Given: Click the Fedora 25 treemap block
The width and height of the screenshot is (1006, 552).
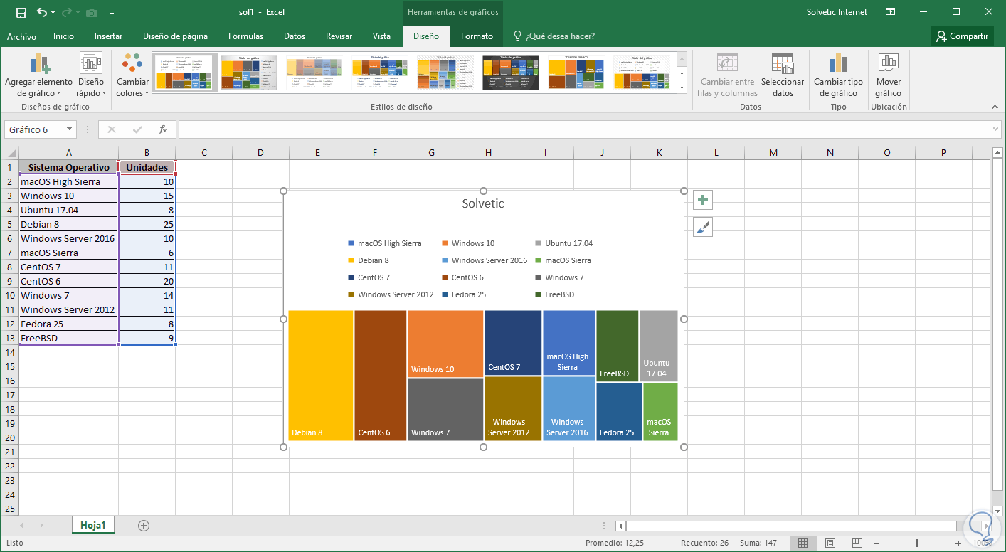Looking at the screenshot, I should pos(619,412).
